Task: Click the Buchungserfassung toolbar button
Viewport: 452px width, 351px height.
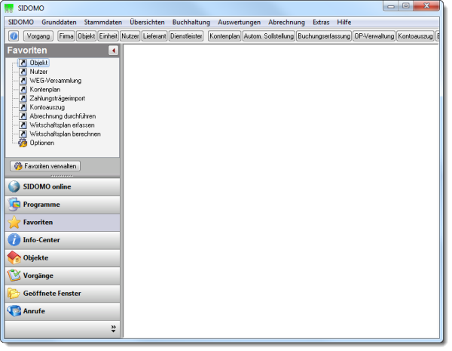Action: point(324,36)
